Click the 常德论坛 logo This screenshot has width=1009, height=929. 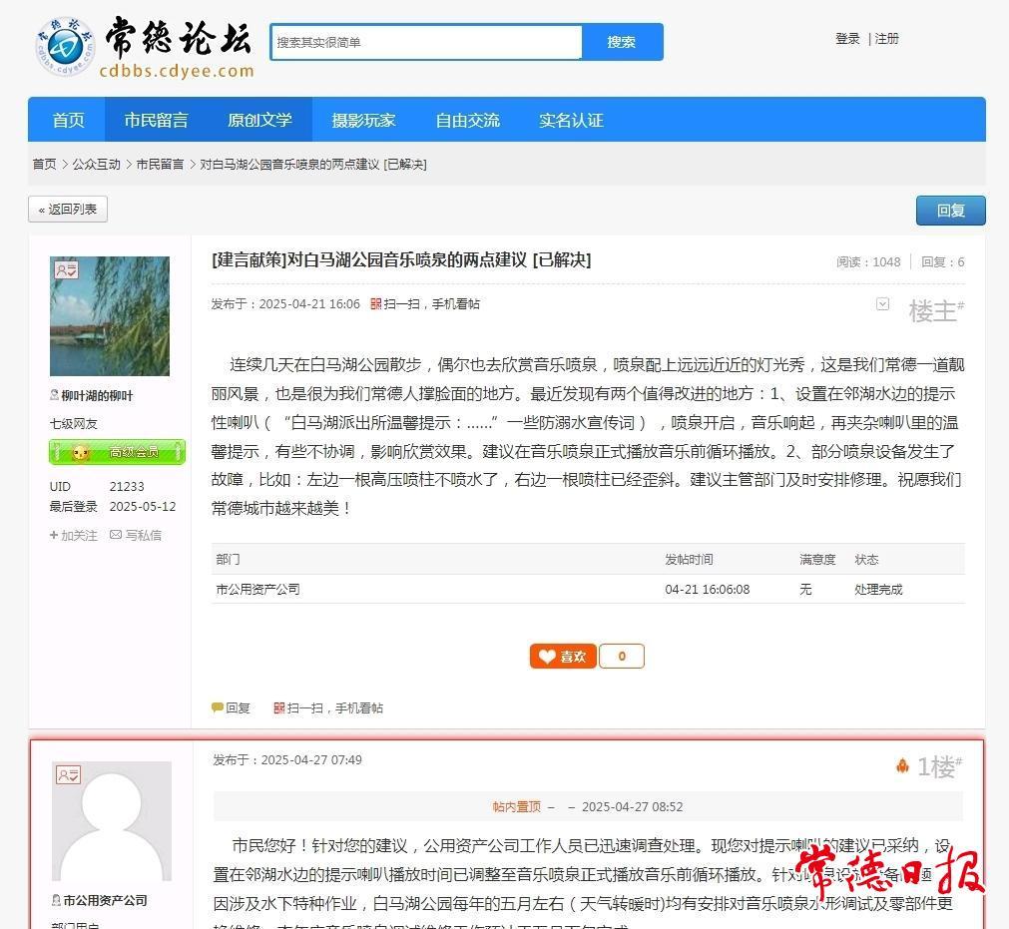145,46
